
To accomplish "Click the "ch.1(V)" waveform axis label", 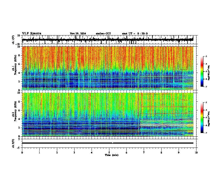I will [x=13, y=40].
